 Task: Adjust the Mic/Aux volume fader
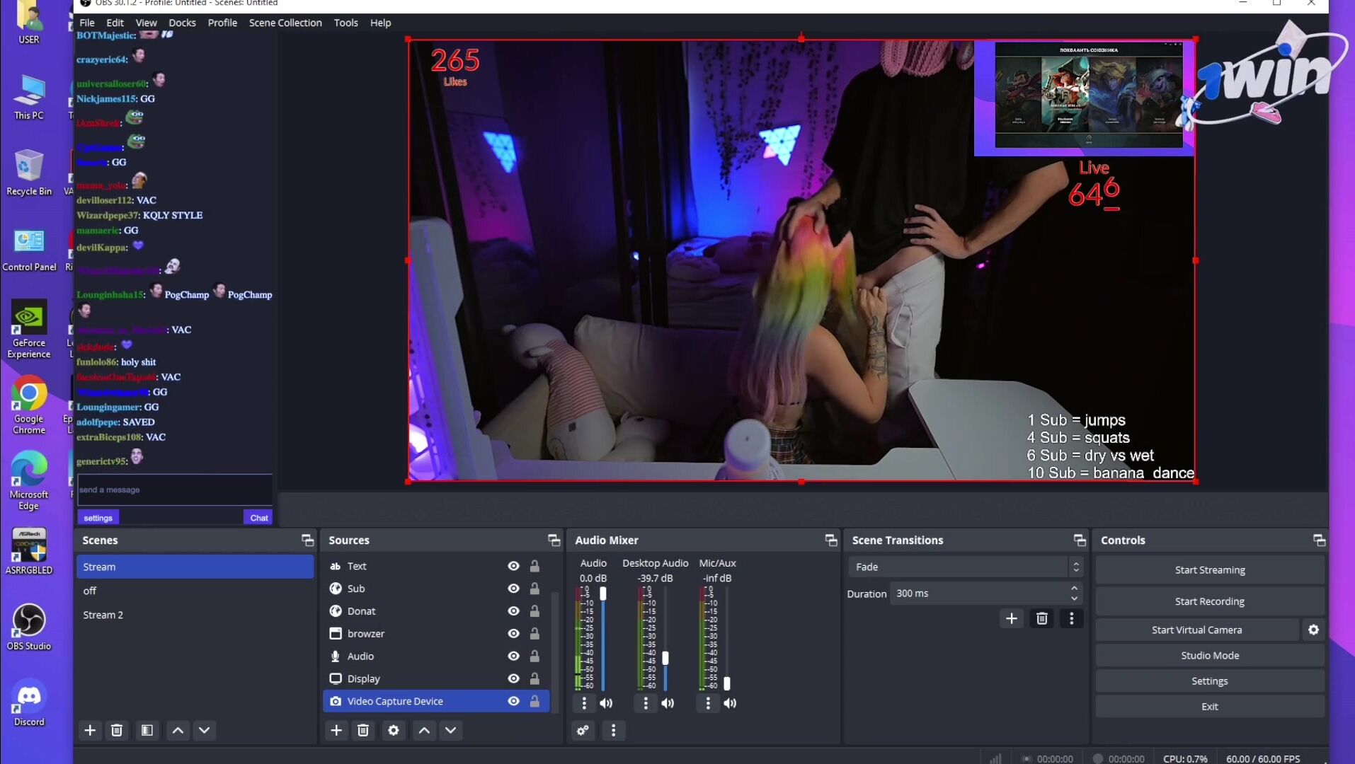click(727, 683)
